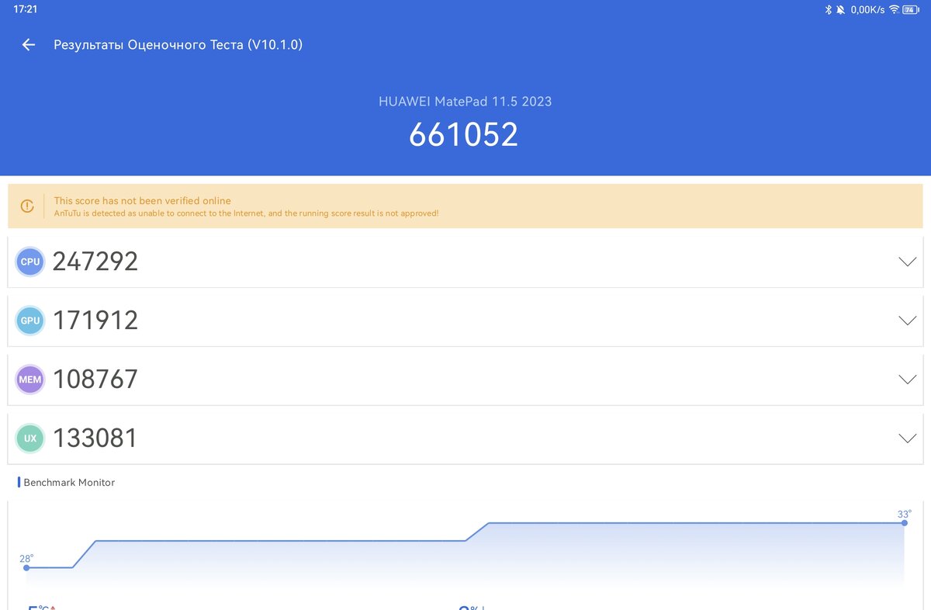Tap the Bluetooth status icon
This screenshot has width=931, height=610.
[x=828, y=9]
